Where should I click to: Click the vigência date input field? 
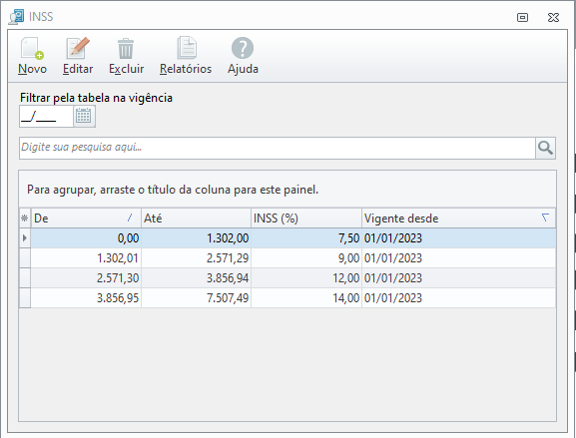(46, 116)
